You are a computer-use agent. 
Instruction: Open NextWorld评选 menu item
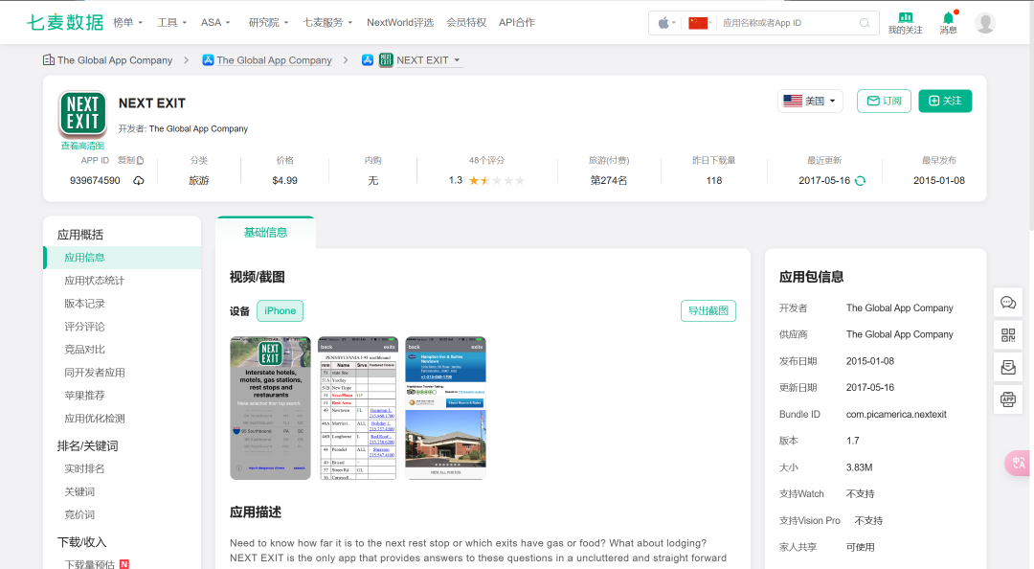coord(400,22)
